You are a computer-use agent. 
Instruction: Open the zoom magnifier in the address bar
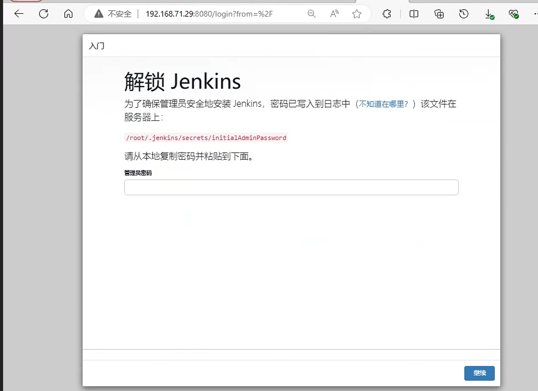pyautogui.click(x=312, y=14)
